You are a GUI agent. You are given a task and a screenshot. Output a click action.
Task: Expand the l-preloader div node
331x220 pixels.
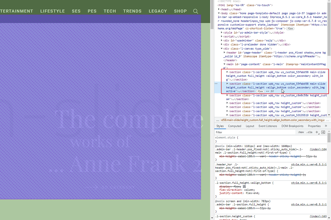click(x=222, y=44)
